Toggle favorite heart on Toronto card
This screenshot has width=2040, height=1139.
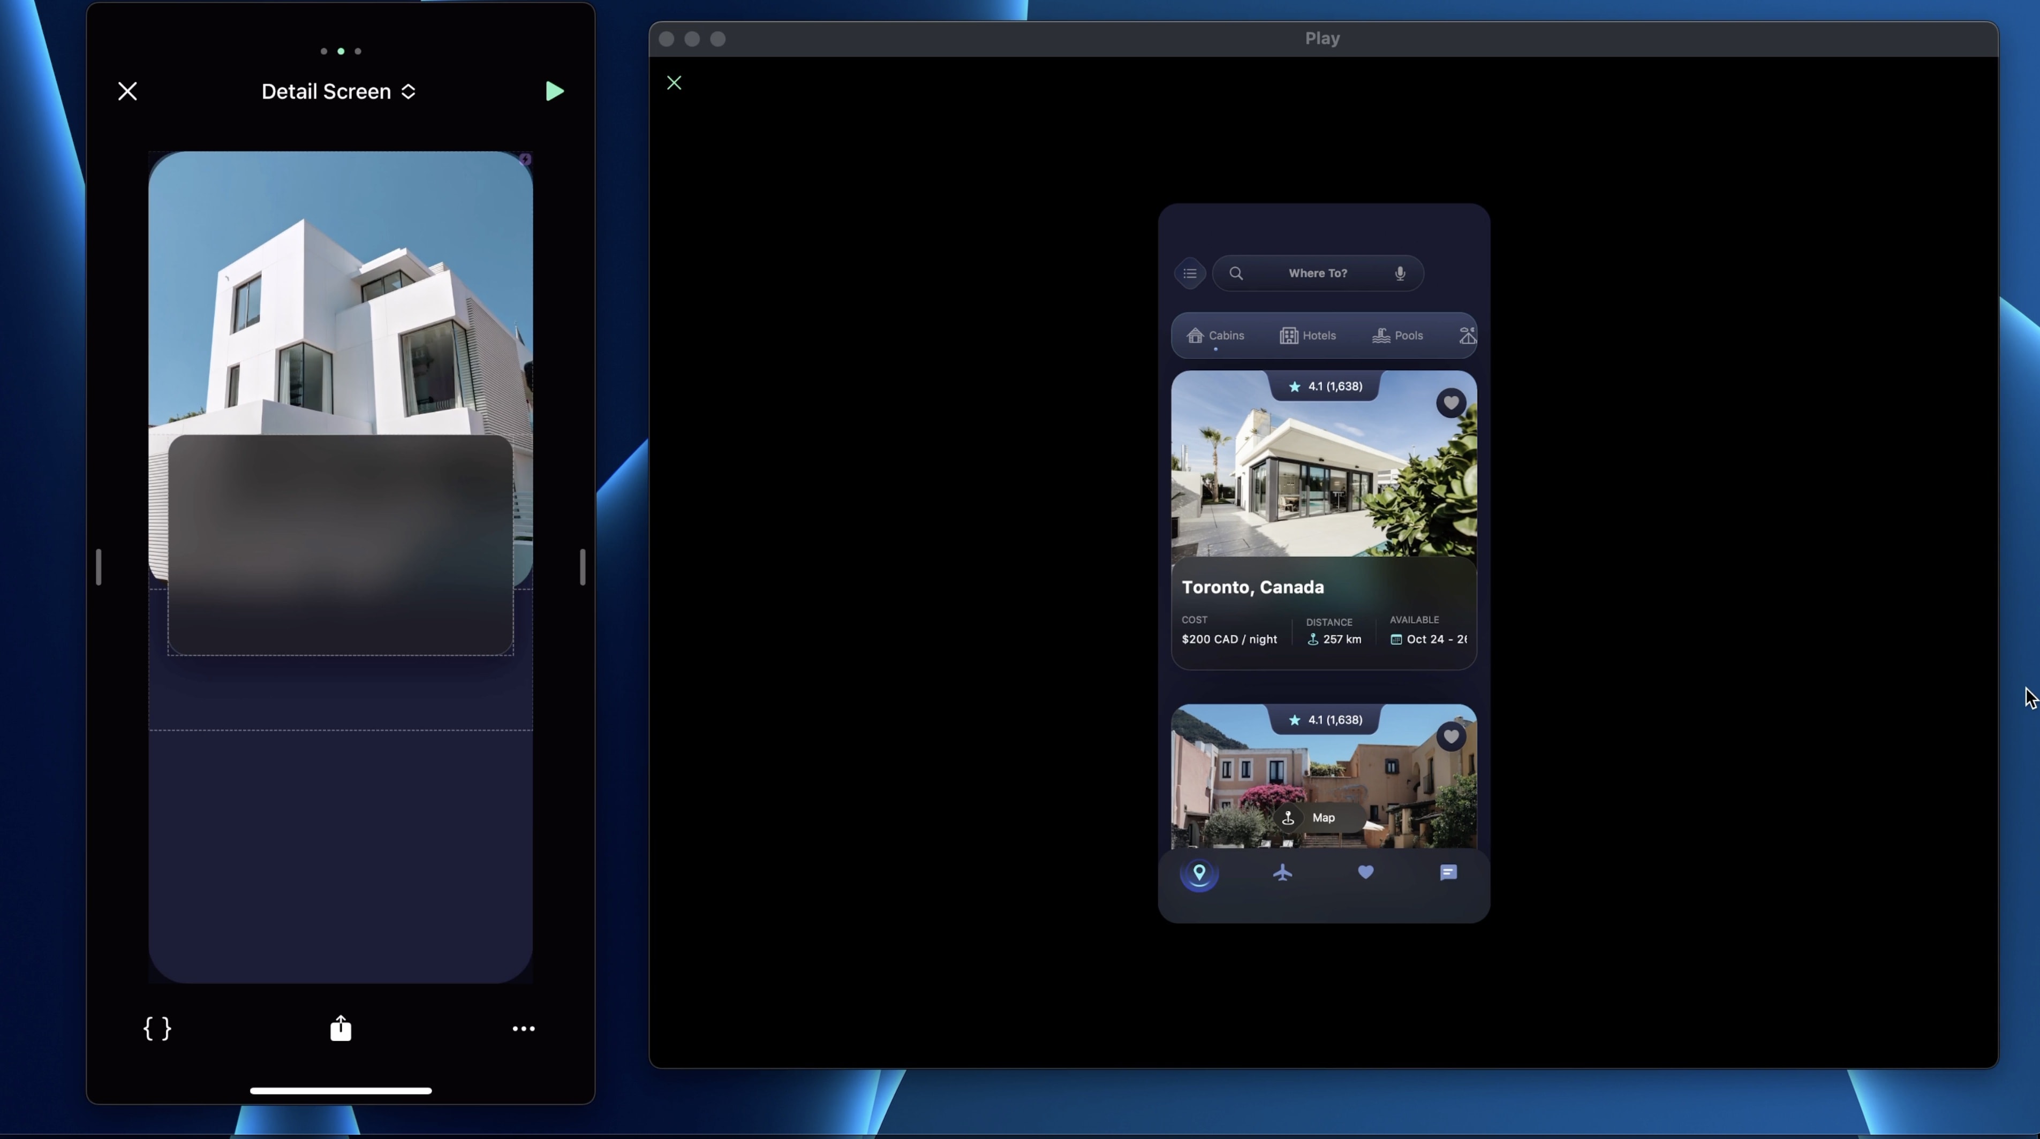pyautogui.click(x=1451, y=403)
